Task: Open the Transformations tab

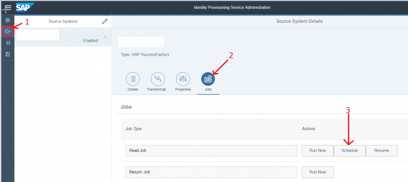Action: click(158, 82)
